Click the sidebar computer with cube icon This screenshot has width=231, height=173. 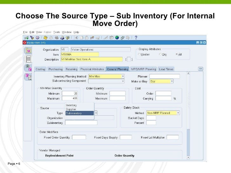tap(28, 68)
